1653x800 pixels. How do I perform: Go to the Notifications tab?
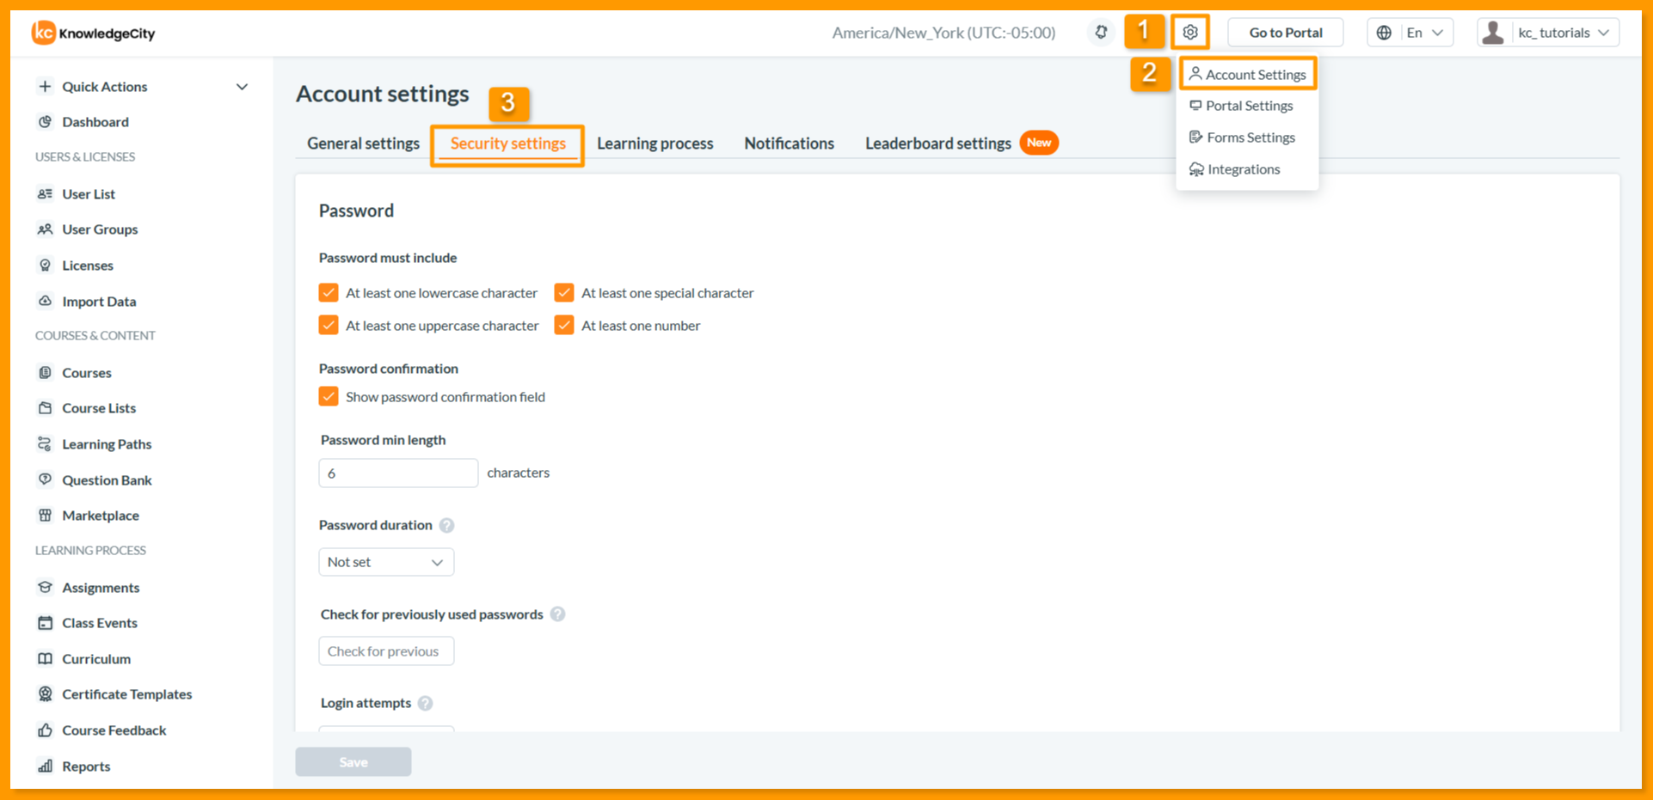790,144
